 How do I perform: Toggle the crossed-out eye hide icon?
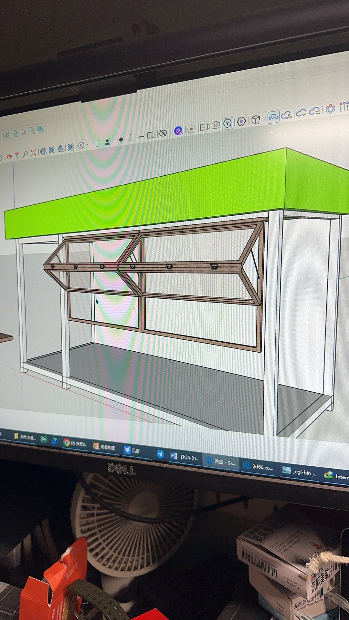click(x=163, y=133)
